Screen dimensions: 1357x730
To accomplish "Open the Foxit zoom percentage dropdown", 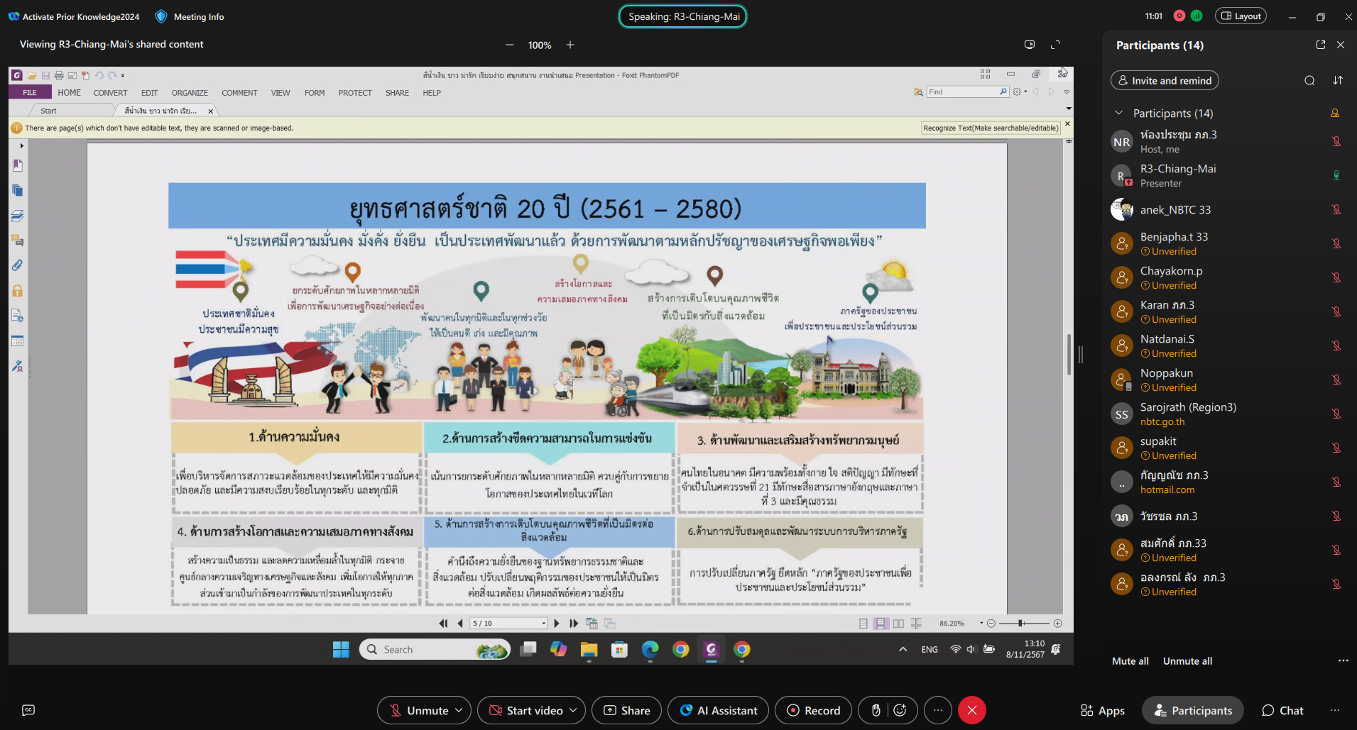I will 981,624.
